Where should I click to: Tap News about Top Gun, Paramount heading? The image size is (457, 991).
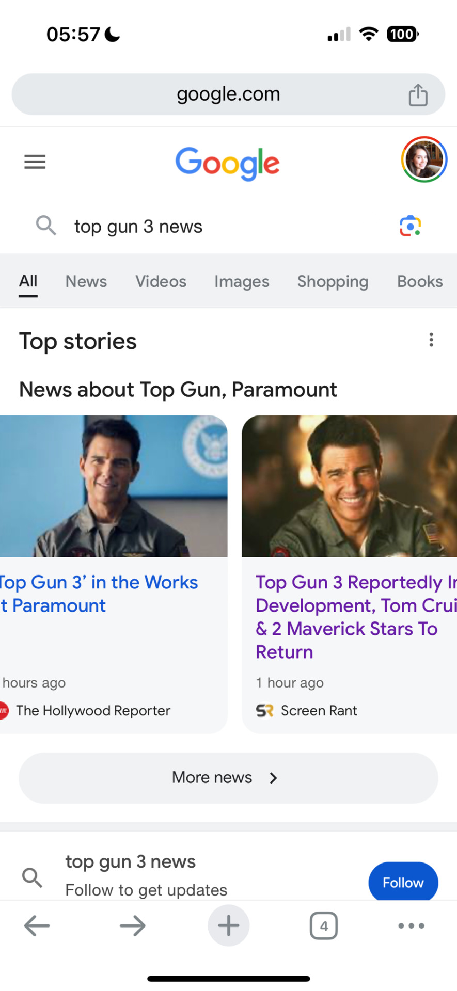178,390
